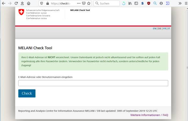Bookmark this page with the star
This screenshot has height=121, width=188.
pos(89,3)
